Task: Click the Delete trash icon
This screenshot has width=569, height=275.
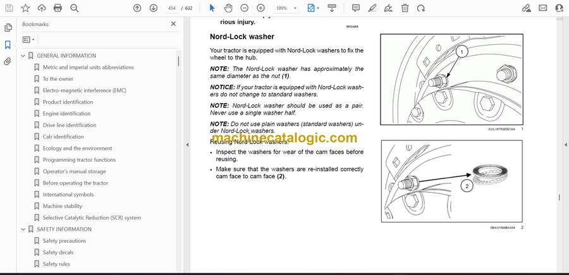Action: click(x=405, y=8)
